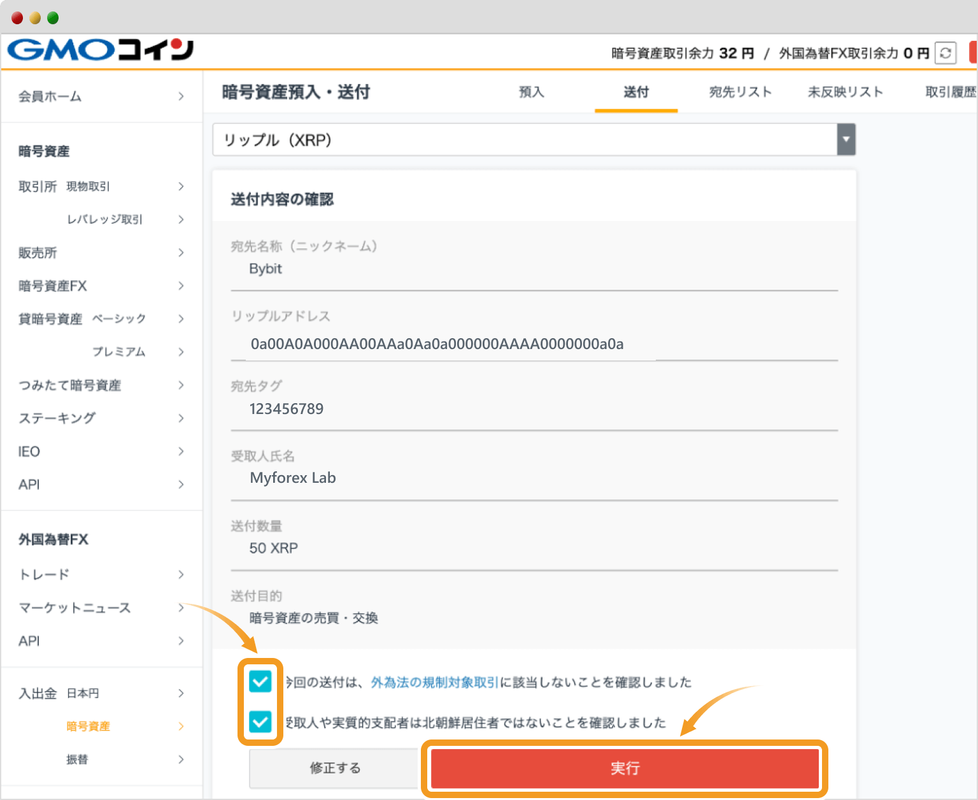Viewport: 978px width, 800px height.
Task: Open 会員ホーム in the sidebar
Action: [50, 96]
